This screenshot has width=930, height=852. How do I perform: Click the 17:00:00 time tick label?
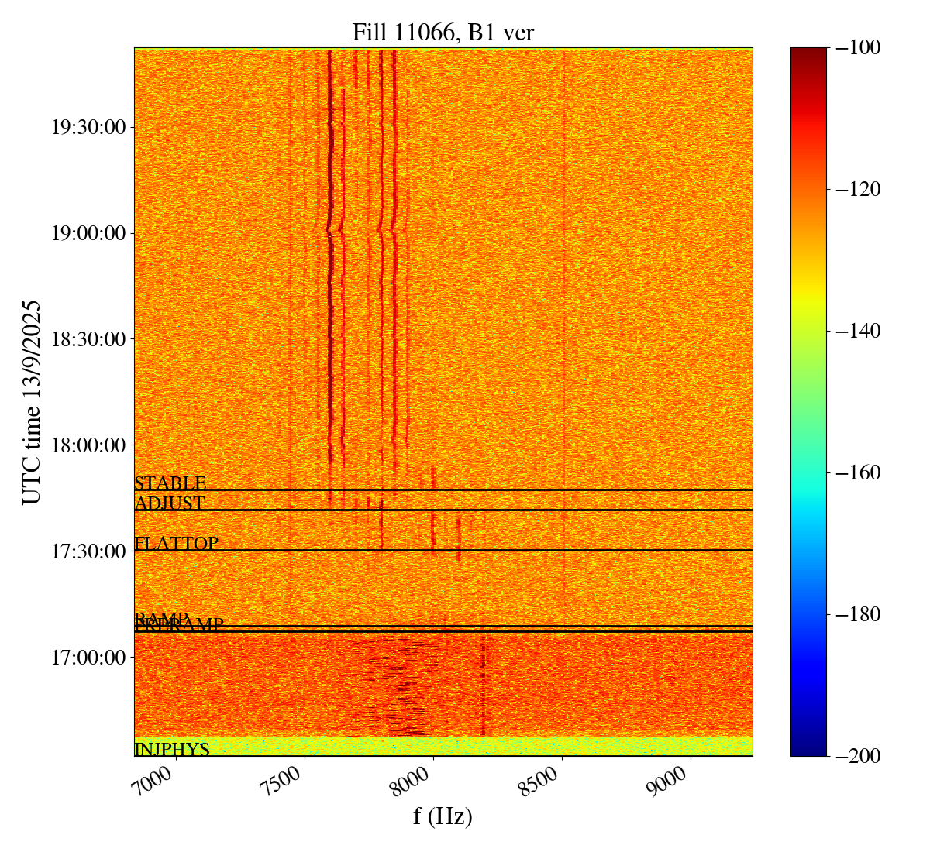88,658
